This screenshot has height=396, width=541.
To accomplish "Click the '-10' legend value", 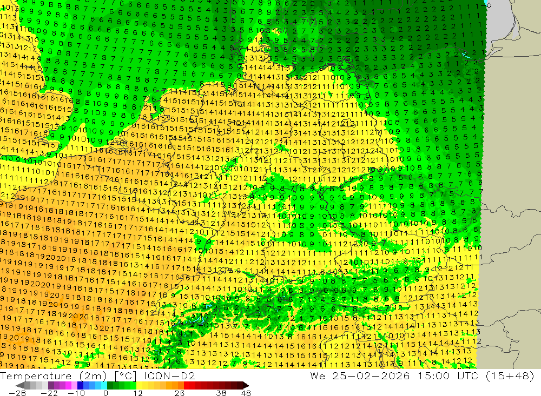I will [76, 393].
